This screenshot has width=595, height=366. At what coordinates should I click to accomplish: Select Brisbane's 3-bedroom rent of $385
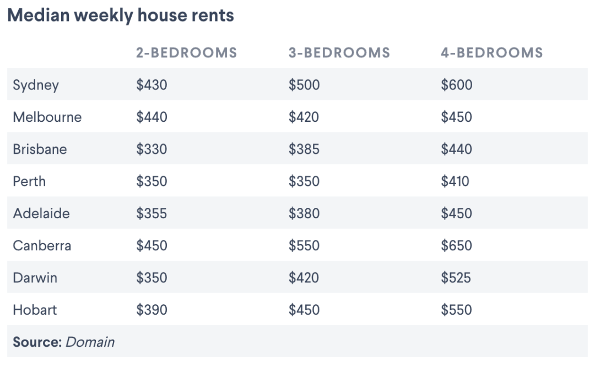pos(304,149)
